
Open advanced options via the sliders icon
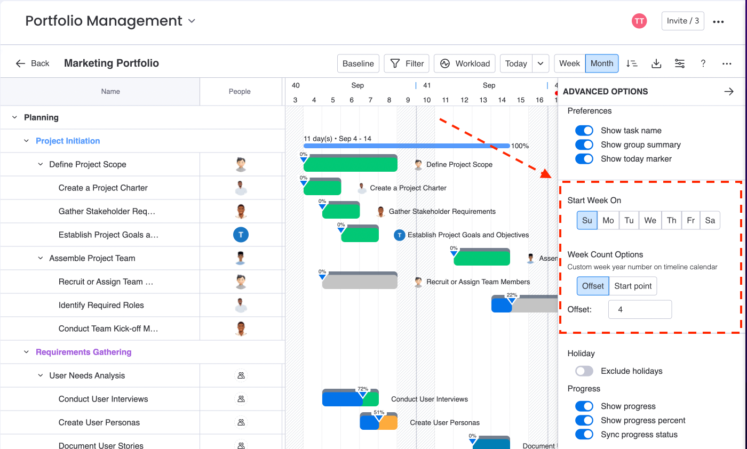click(x=680, y=63)
